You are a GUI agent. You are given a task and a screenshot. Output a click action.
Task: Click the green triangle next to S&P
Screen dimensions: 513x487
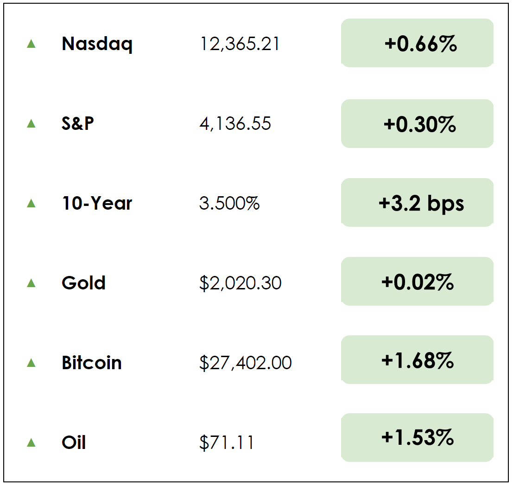(31, 123)
